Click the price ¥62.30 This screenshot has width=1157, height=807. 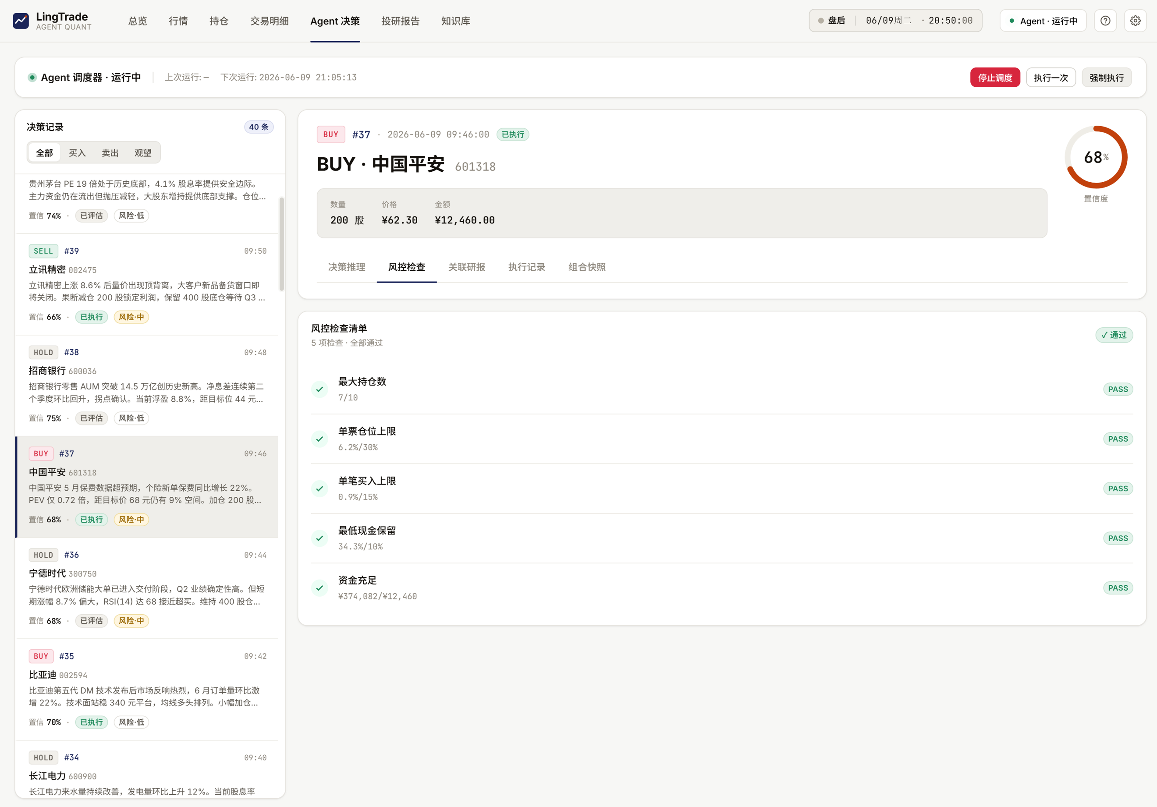tap(400, 220)
